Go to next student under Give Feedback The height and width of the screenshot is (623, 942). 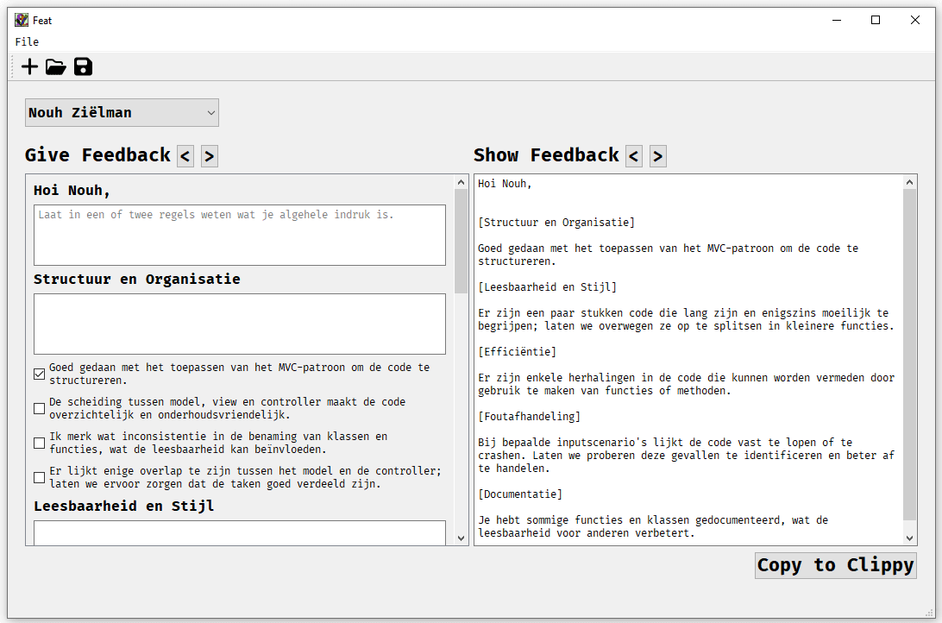click(208, 156)
